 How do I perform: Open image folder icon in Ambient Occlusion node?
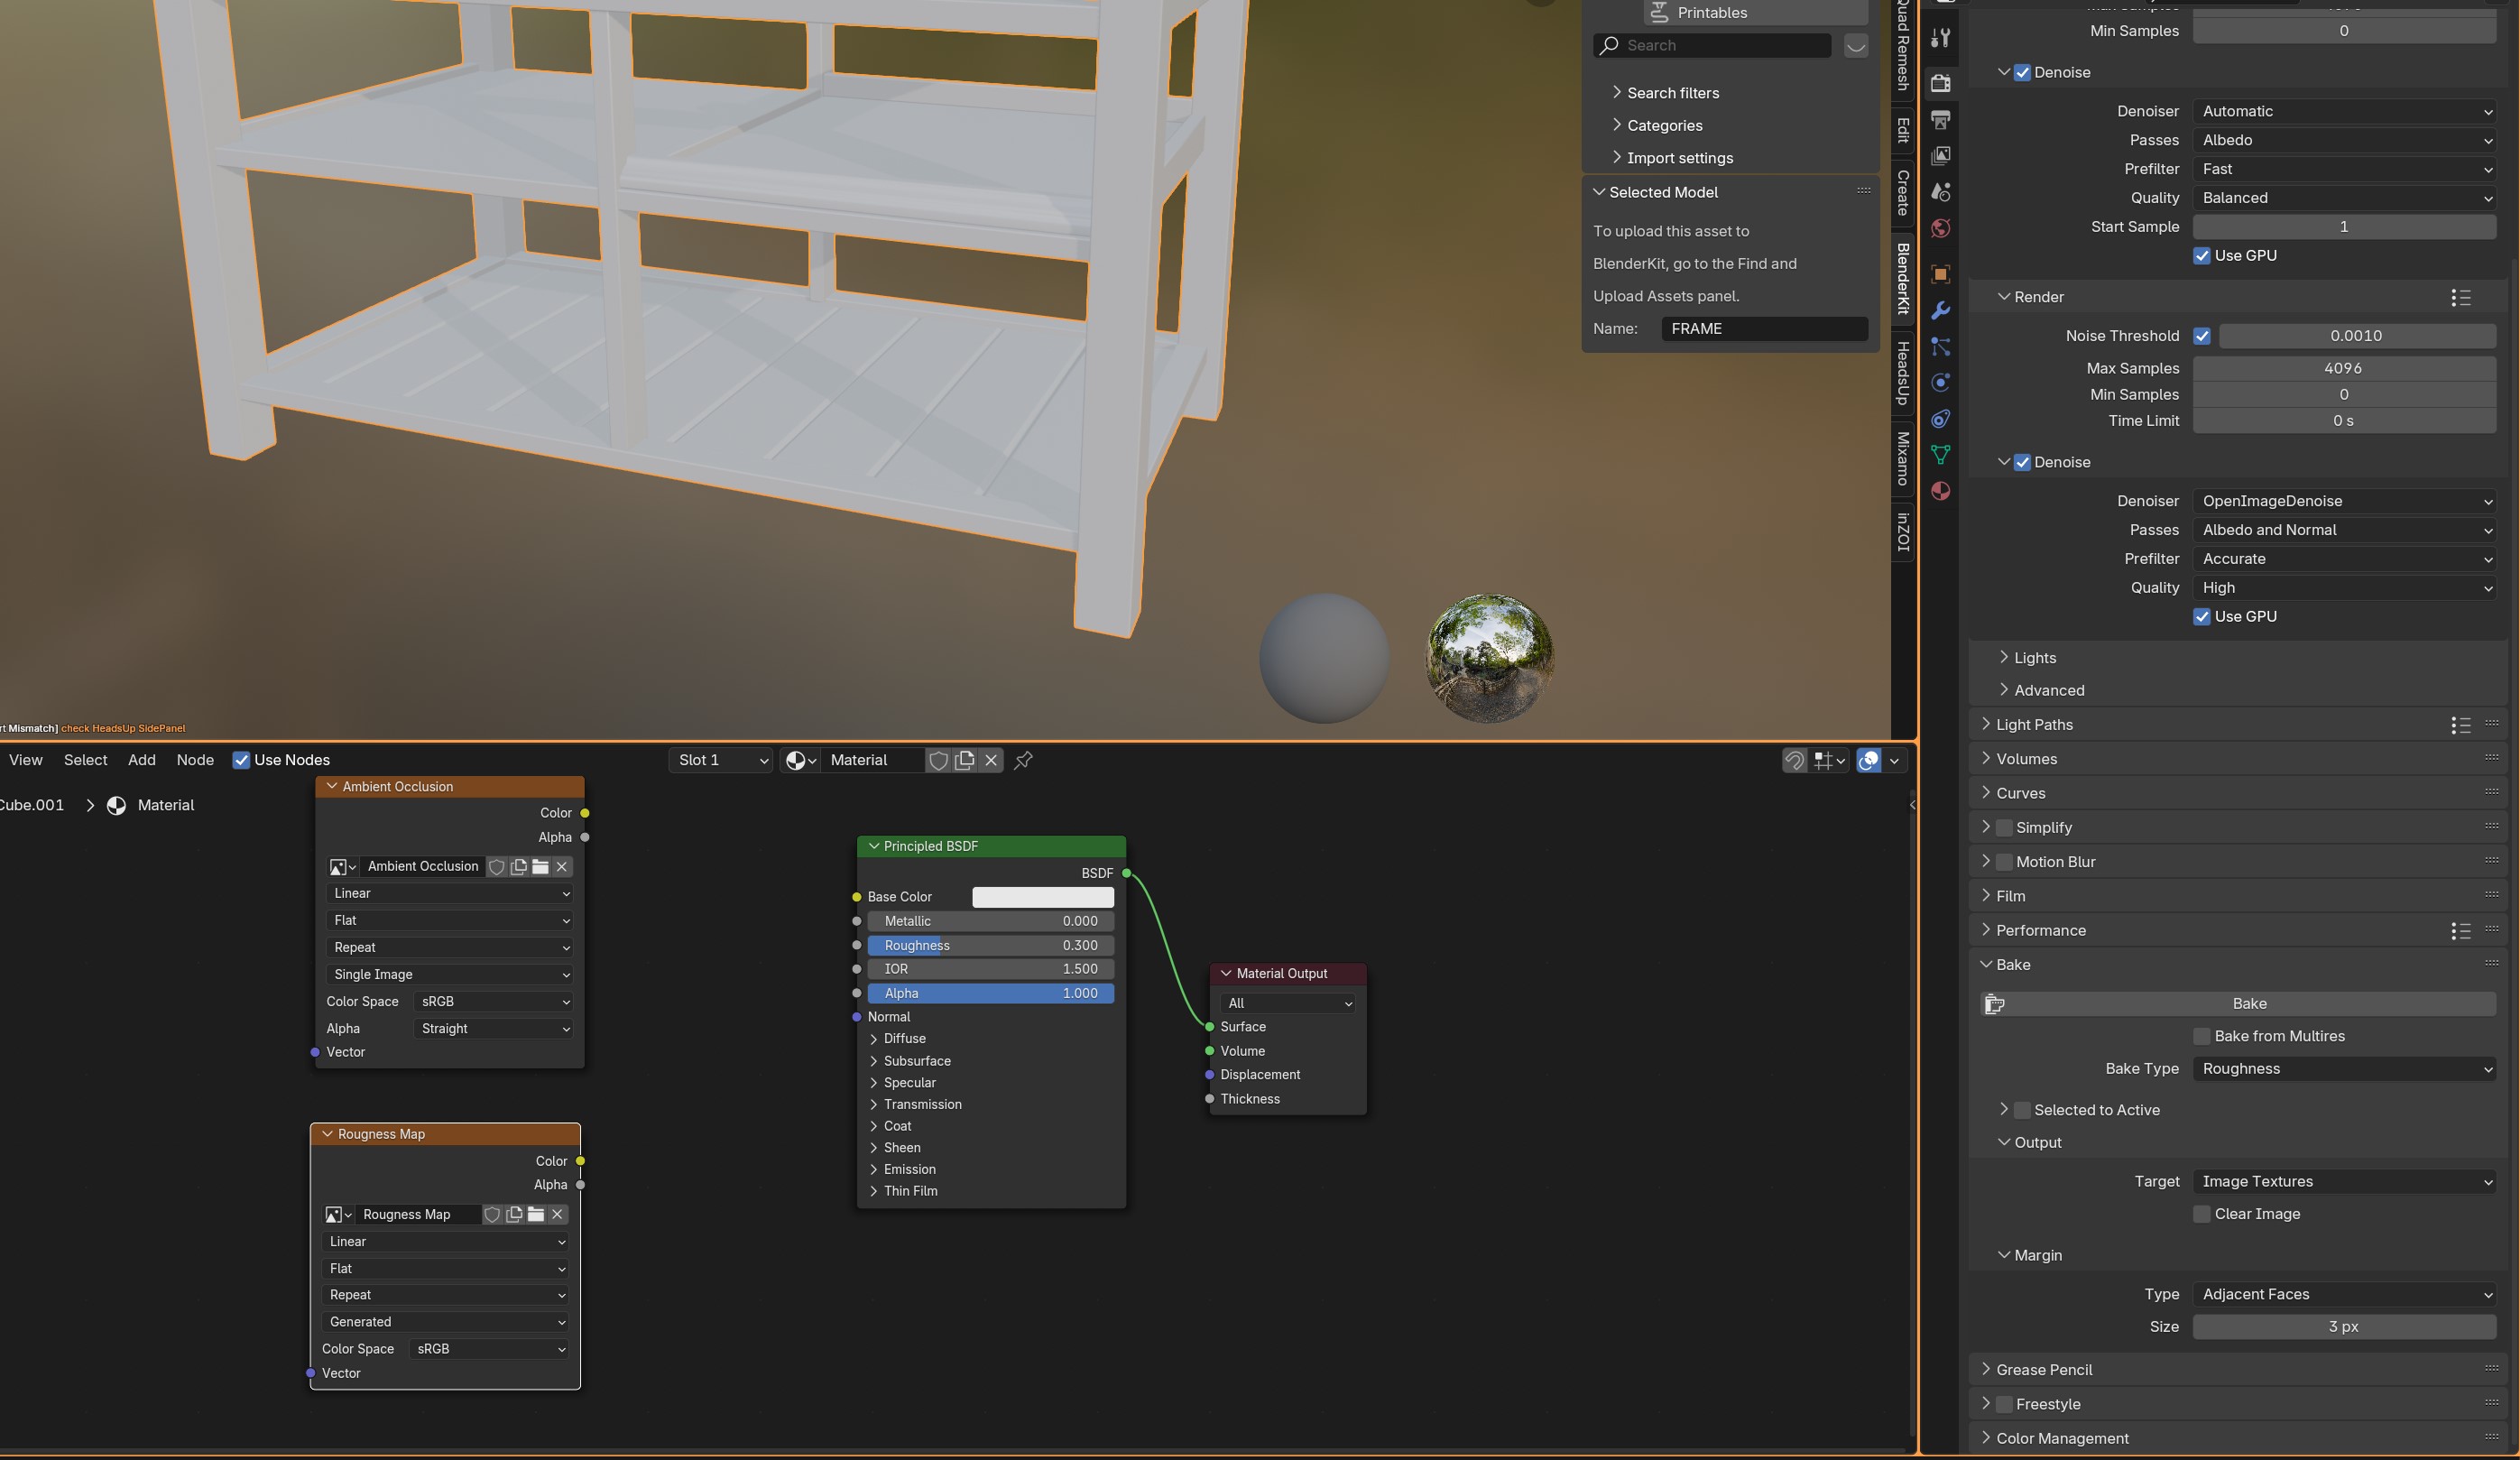pos(540,866)
